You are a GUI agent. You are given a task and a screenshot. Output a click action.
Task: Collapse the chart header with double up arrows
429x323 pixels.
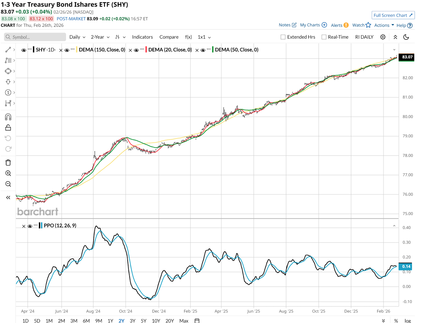(395, 37)
